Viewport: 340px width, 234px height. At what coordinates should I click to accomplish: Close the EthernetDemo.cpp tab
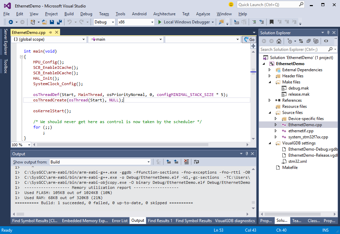[x=57, y=32]
